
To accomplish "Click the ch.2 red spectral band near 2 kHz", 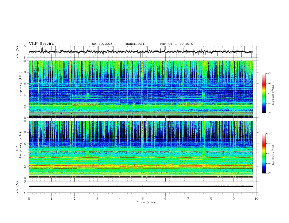I will tap(140, 166).
